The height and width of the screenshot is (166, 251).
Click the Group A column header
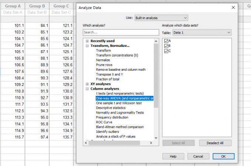tap(13, 6)
